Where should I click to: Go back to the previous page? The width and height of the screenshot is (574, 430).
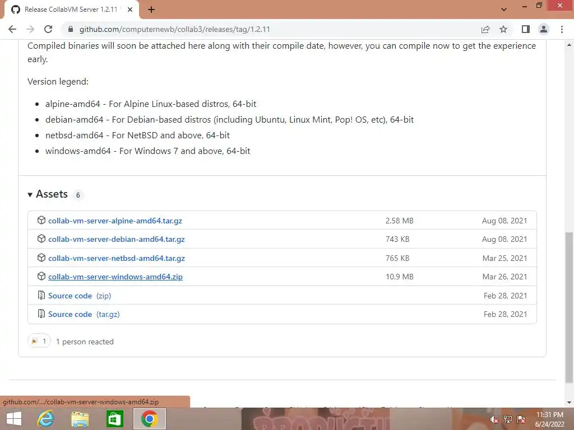coord(12,29)
